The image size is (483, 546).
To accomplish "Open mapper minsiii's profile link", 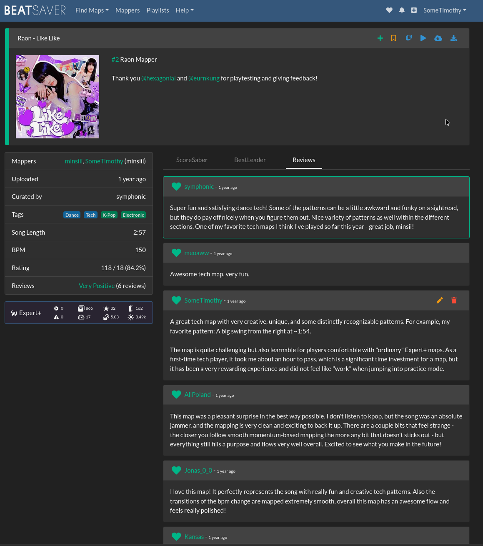I will click(73, 161).
